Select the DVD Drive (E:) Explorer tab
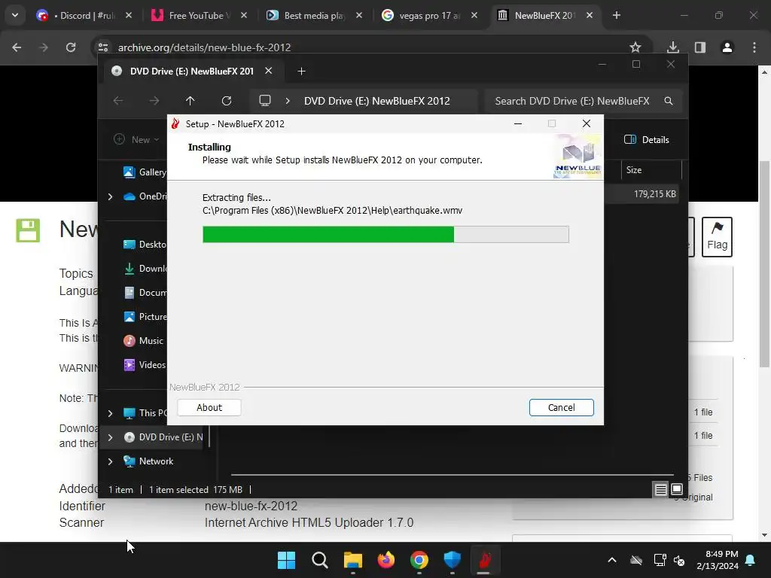 [192, 71]
